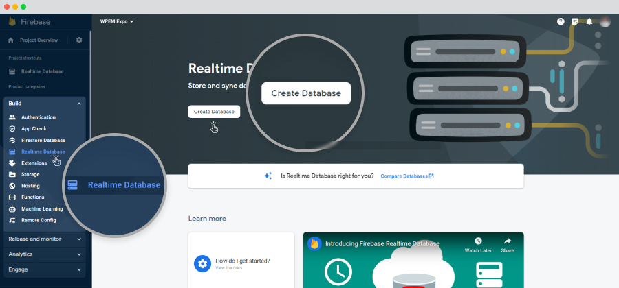Click the Functions brackets icon
This screenshot has height=288, width=619.
point(12,197)
